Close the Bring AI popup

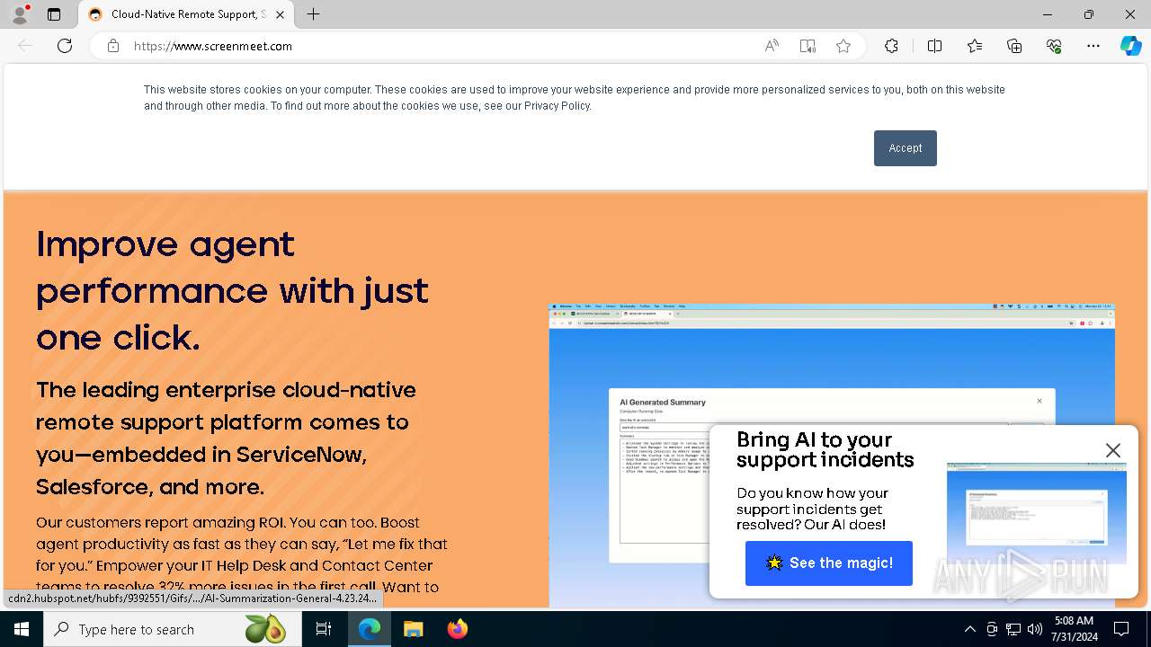click(x=1113, y=450)
